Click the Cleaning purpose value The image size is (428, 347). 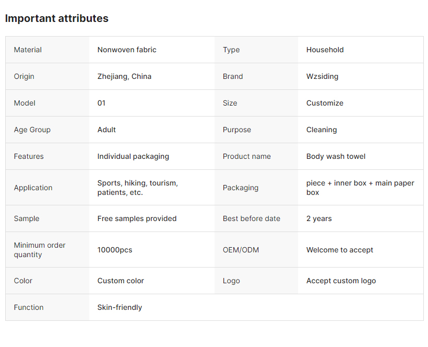(x=322, y=130)
